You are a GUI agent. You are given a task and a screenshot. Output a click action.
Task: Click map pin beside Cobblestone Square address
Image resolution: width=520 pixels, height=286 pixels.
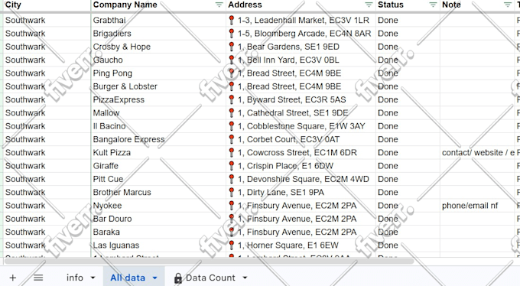pos(232,126)
